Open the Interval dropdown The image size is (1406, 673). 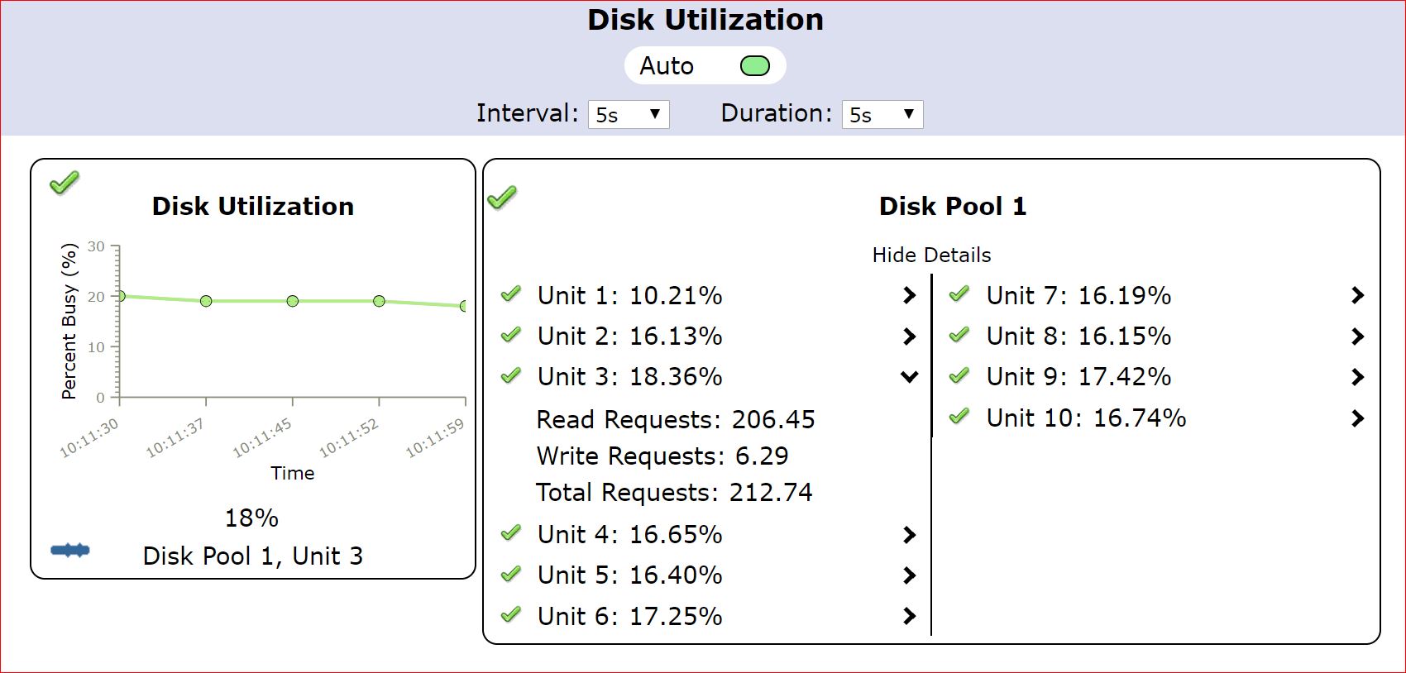pos(629,114)
